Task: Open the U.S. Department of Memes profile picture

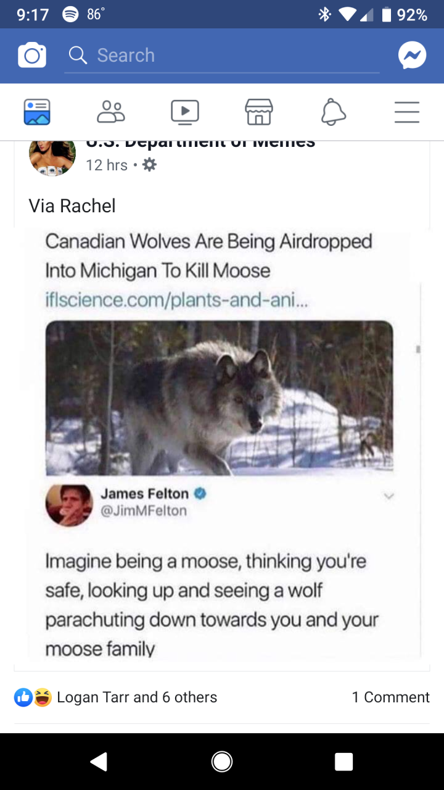Action: point(52,156)
